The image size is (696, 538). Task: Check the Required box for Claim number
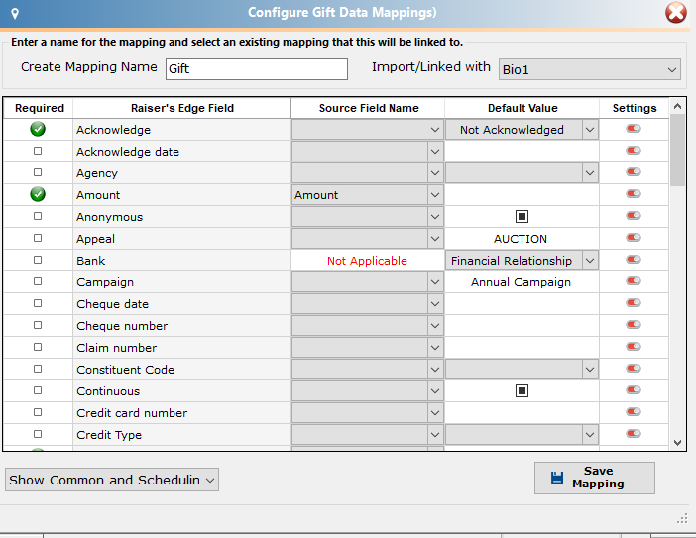(38, 347)
